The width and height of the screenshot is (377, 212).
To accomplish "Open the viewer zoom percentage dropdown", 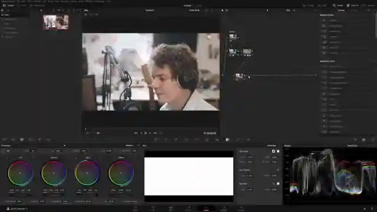I will tap(87, 11).
